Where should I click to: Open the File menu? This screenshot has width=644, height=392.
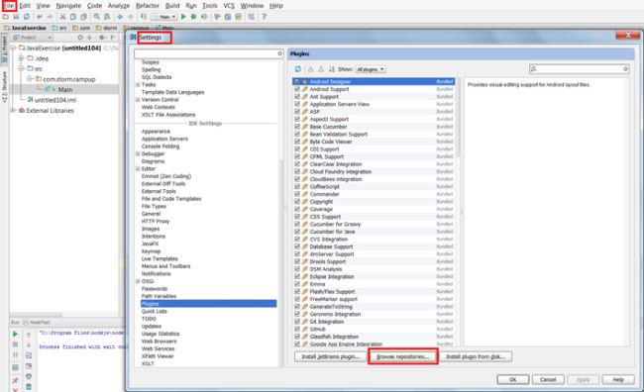[9, 6]
